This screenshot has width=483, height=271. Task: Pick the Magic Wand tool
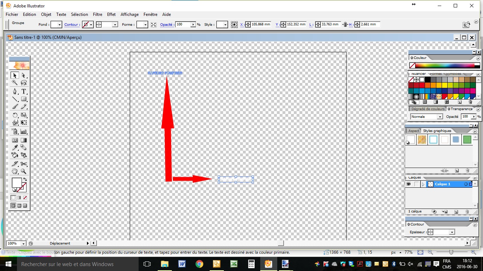tap(15, 83)
